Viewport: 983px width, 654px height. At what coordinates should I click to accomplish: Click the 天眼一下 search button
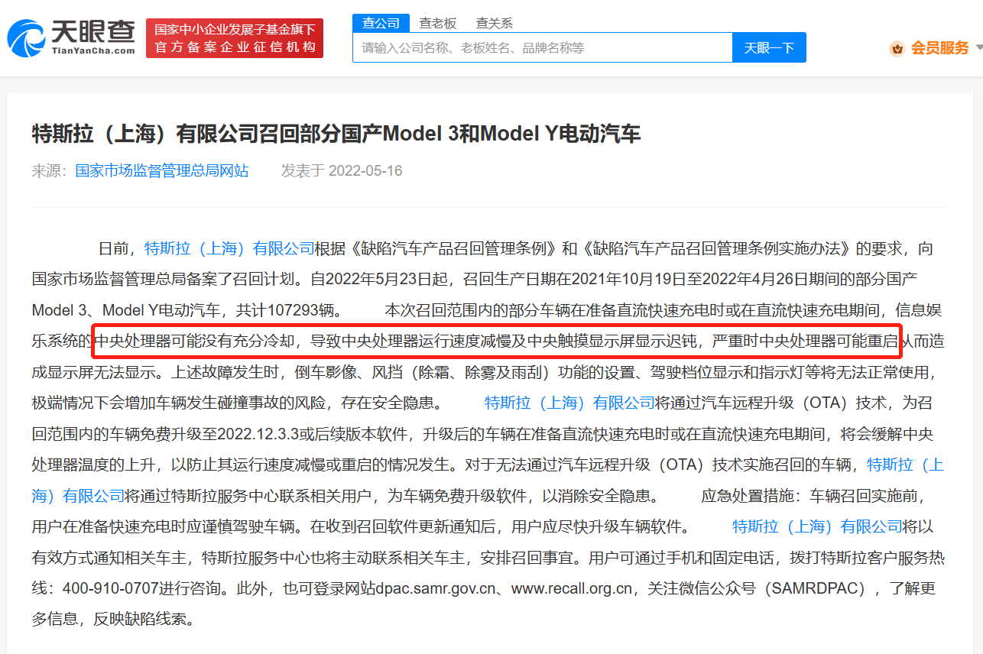click(x=769, y=47)
